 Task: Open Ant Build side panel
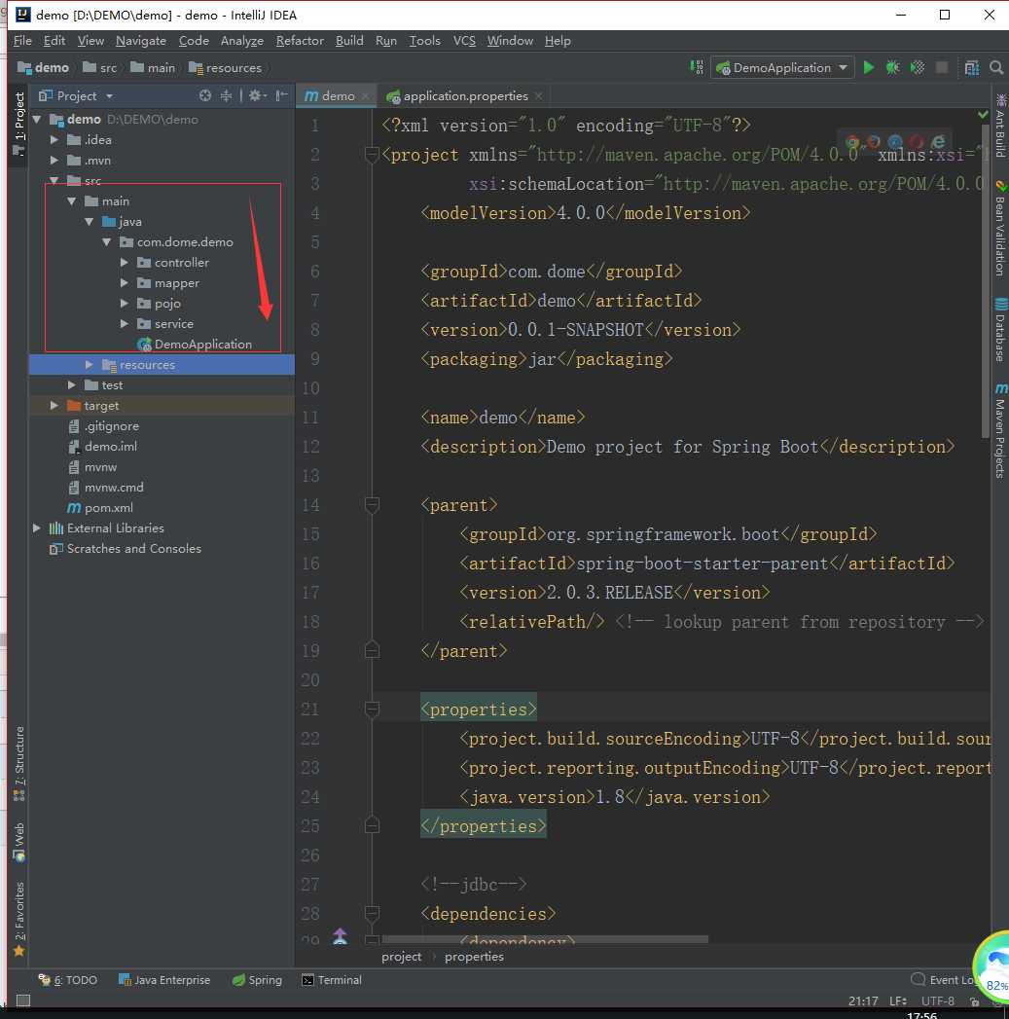(x=1000, y=126)
